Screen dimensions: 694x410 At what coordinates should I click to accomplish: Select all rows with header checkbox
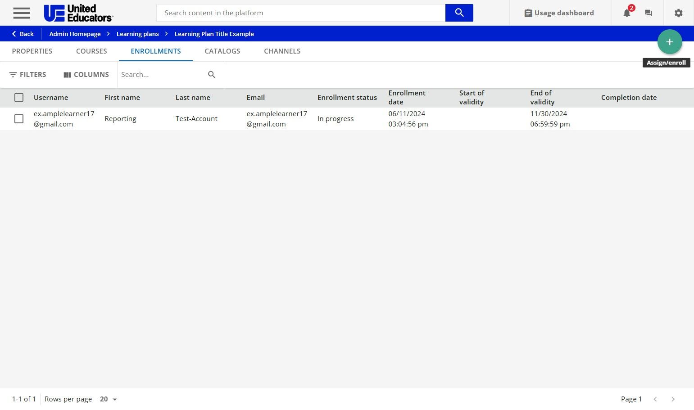click(19, 98)
